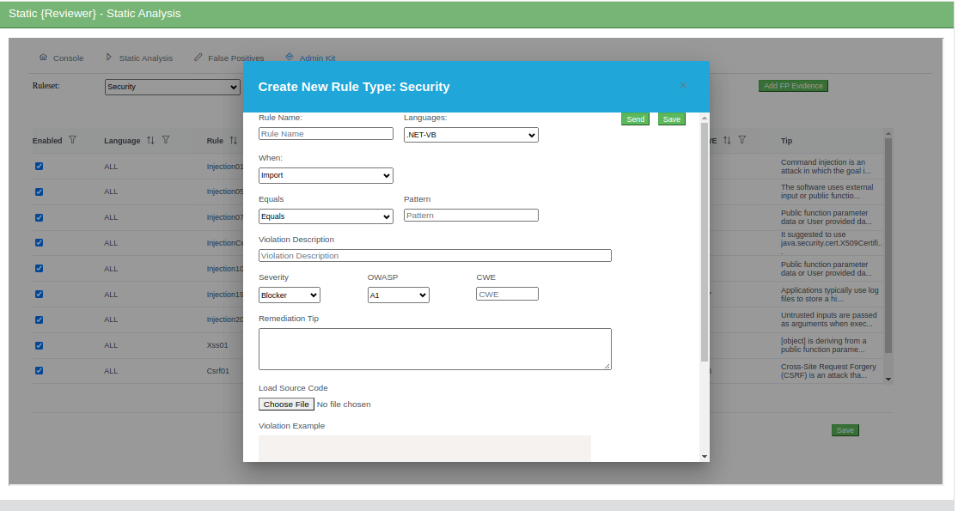
Task: Open the Ruleset dropdown showing Security
Action: click(x=172, y=87)
